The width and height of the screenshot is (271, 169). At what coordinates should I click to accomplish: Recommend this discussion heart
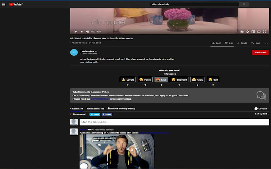[x=78, y=114]
